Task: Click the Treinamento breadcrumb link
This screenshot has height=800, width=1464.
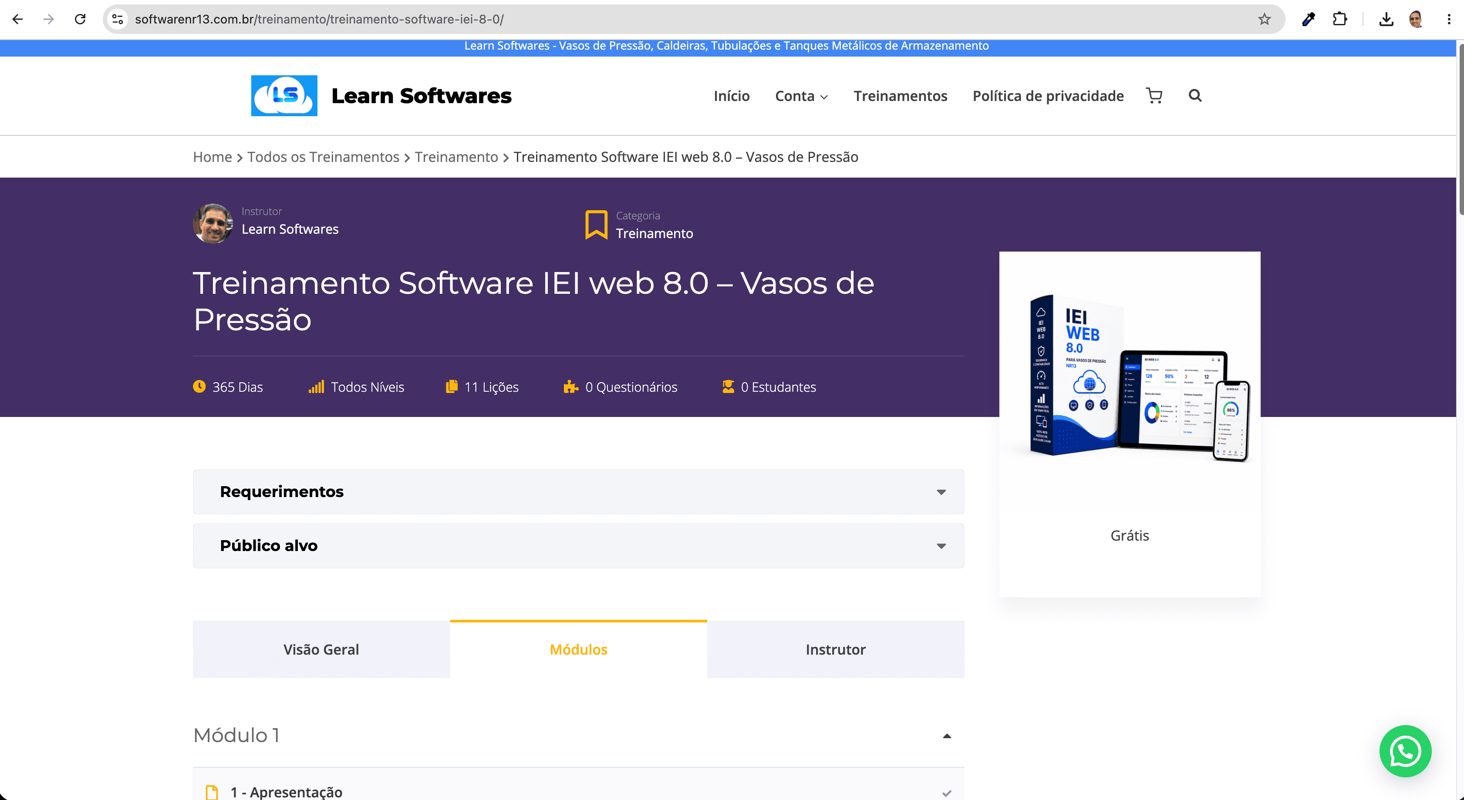Action: click(456, 157)
